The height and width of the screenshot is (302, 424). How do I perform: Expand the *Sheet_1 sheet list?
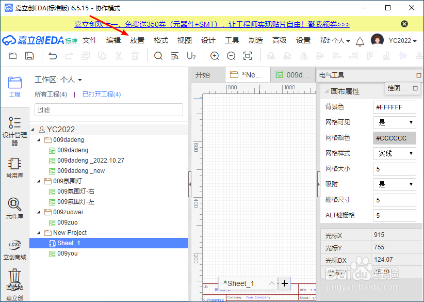pyautogui.click(x=272, y=283)
